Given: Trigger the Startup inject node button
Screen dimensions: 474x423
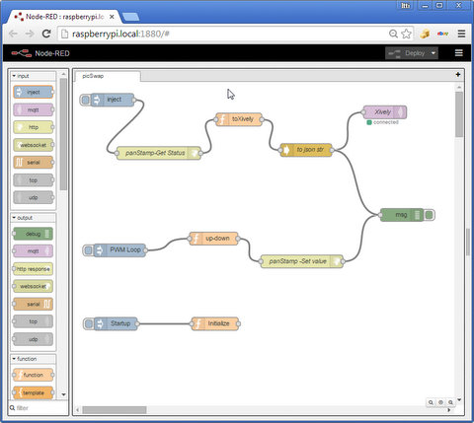Looking at the screenshot, I should pyautogui.click(x=89, y=323).
